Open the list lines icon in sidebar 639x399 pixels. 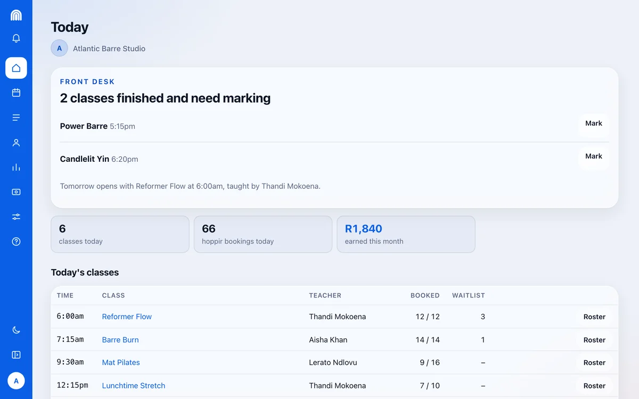click(x=16, y=118)
